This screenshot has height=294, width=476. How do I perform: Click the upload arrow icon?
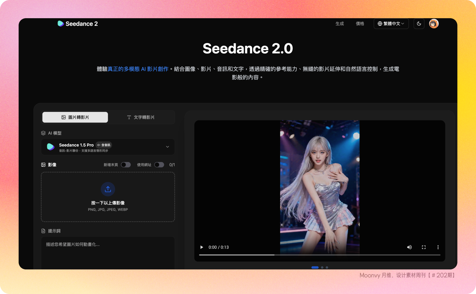click(x=108, y=189)
